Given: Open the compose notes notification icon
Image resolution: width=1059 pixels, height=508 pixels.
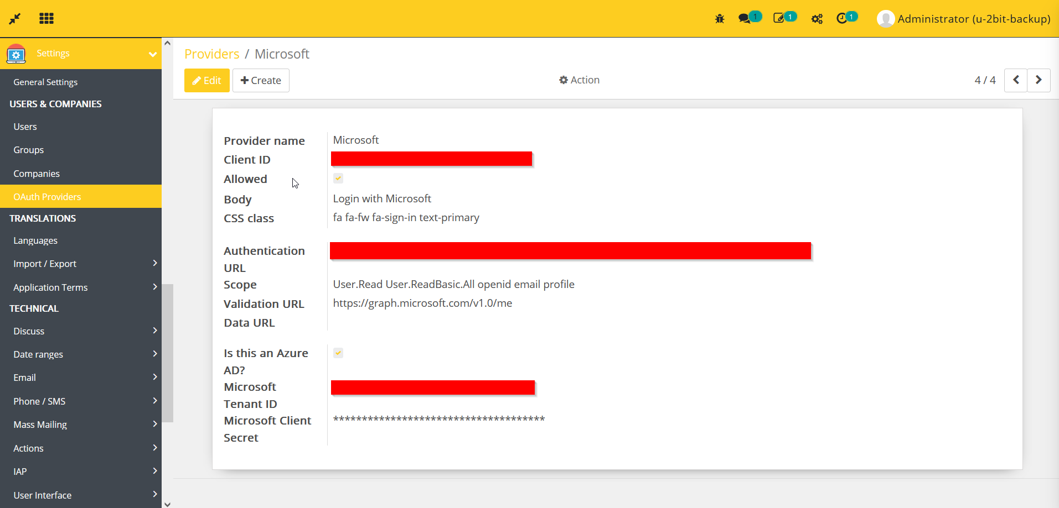Looking at the screenshot, I should [x=781, y=18].
